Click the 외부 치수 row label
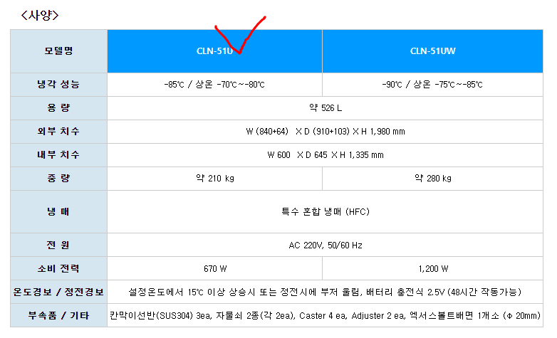The image size is (557, 338). pos(59,132)
